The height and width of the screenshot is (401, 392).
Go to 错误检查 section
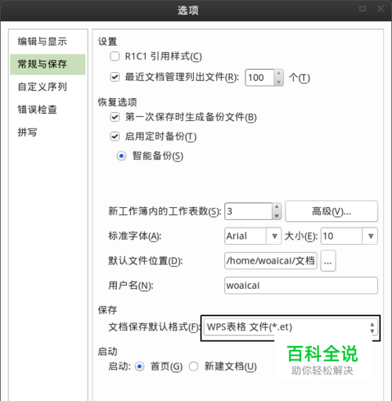(x=38, y=109)
